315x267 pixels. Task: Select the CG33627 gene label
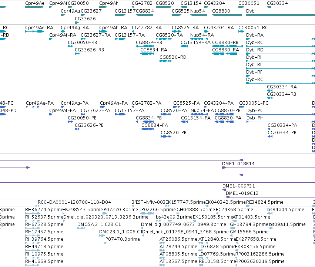(x=91, y=11)
